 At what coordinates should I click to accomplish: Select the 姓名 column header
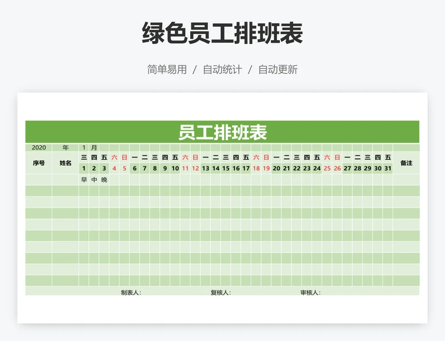(x=65, y=163)
